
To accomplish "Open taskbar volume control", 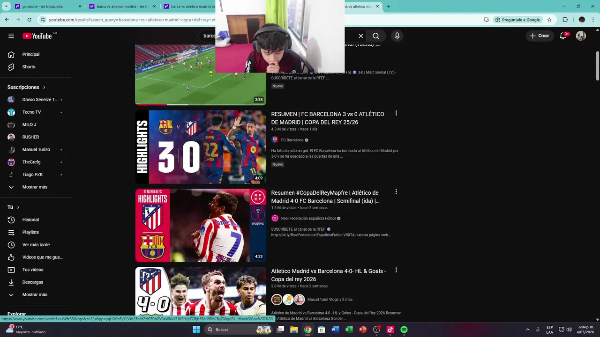I will pyautogui.click(x=569, y=330).
